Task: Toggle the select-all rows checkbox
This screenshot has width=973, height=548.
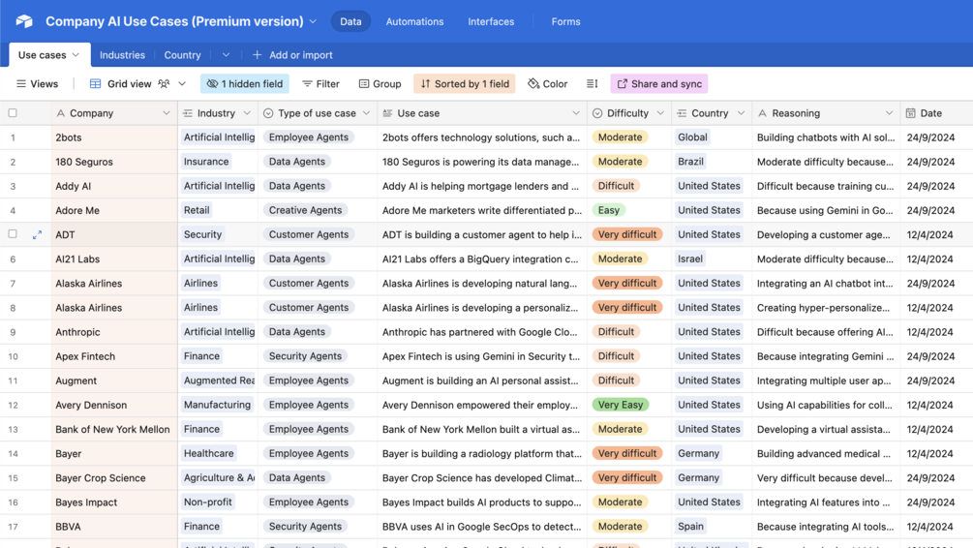Action: coord(13,113)
